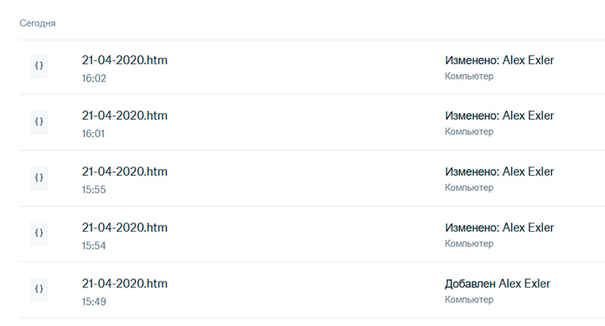Click 'Изменено: Alex Exler' in the 15:54 row
This screenshot has height=326, width=605.
(499, 228)
